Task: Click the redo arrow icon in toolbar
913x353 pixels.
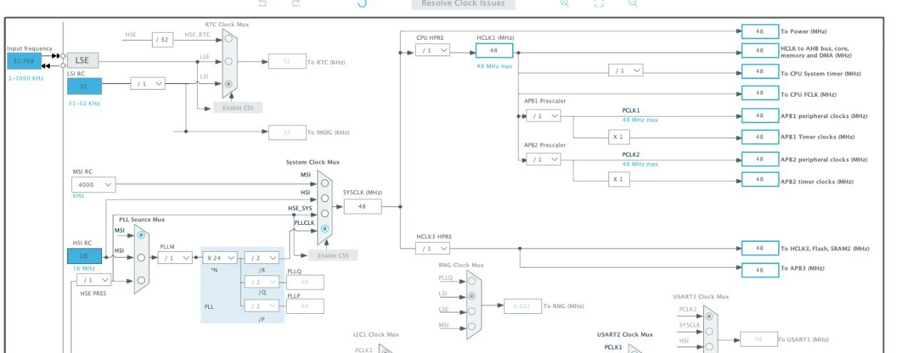Action: 297,3
